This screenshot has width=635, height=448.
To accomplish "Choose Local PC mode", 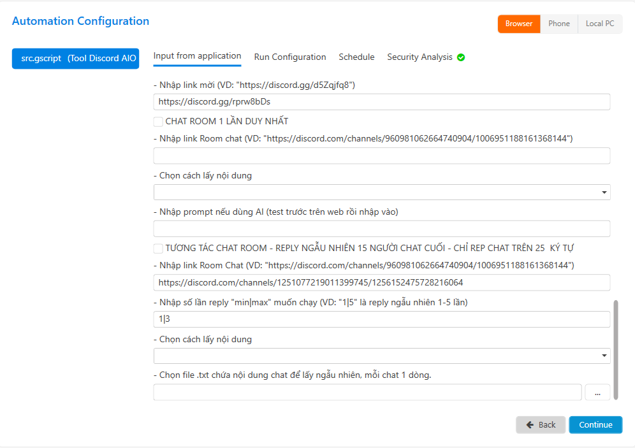I will 600,24.
